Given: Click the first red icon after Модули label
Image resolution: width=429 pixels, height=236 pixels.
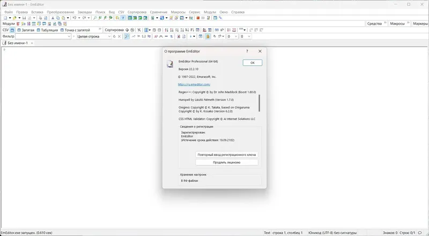Looking at the screenshot, I should point(18,24).
